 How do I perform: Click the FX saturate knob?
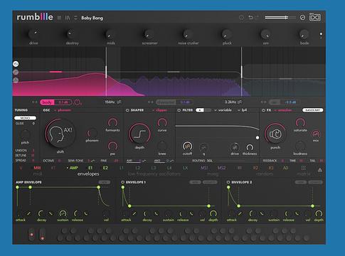click(x=300, y=122)
